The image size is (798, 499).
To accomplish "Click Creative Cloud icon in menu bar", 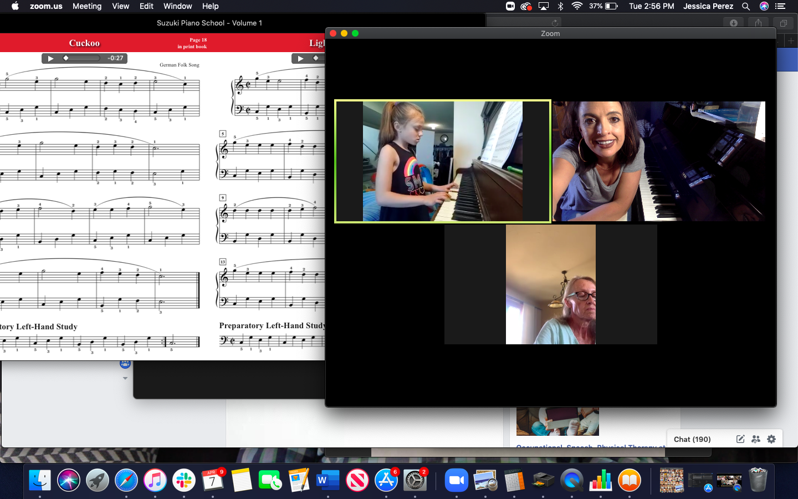I will click(x=526, y=6).
